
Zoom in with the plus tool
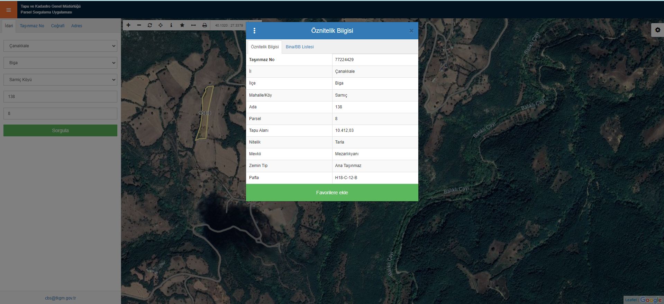128,25
